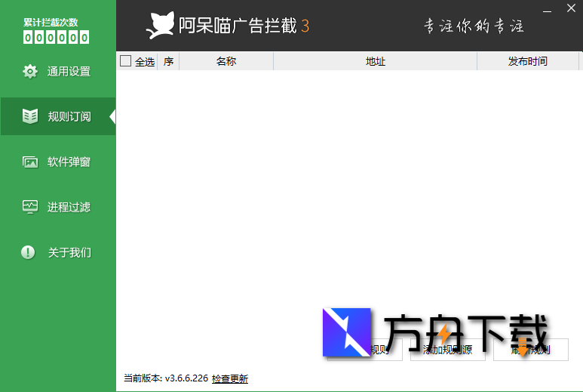The width and height of the screenshot is (583, 392).
Task: Click the 检查更新 link
Action: tap(230, 378)
